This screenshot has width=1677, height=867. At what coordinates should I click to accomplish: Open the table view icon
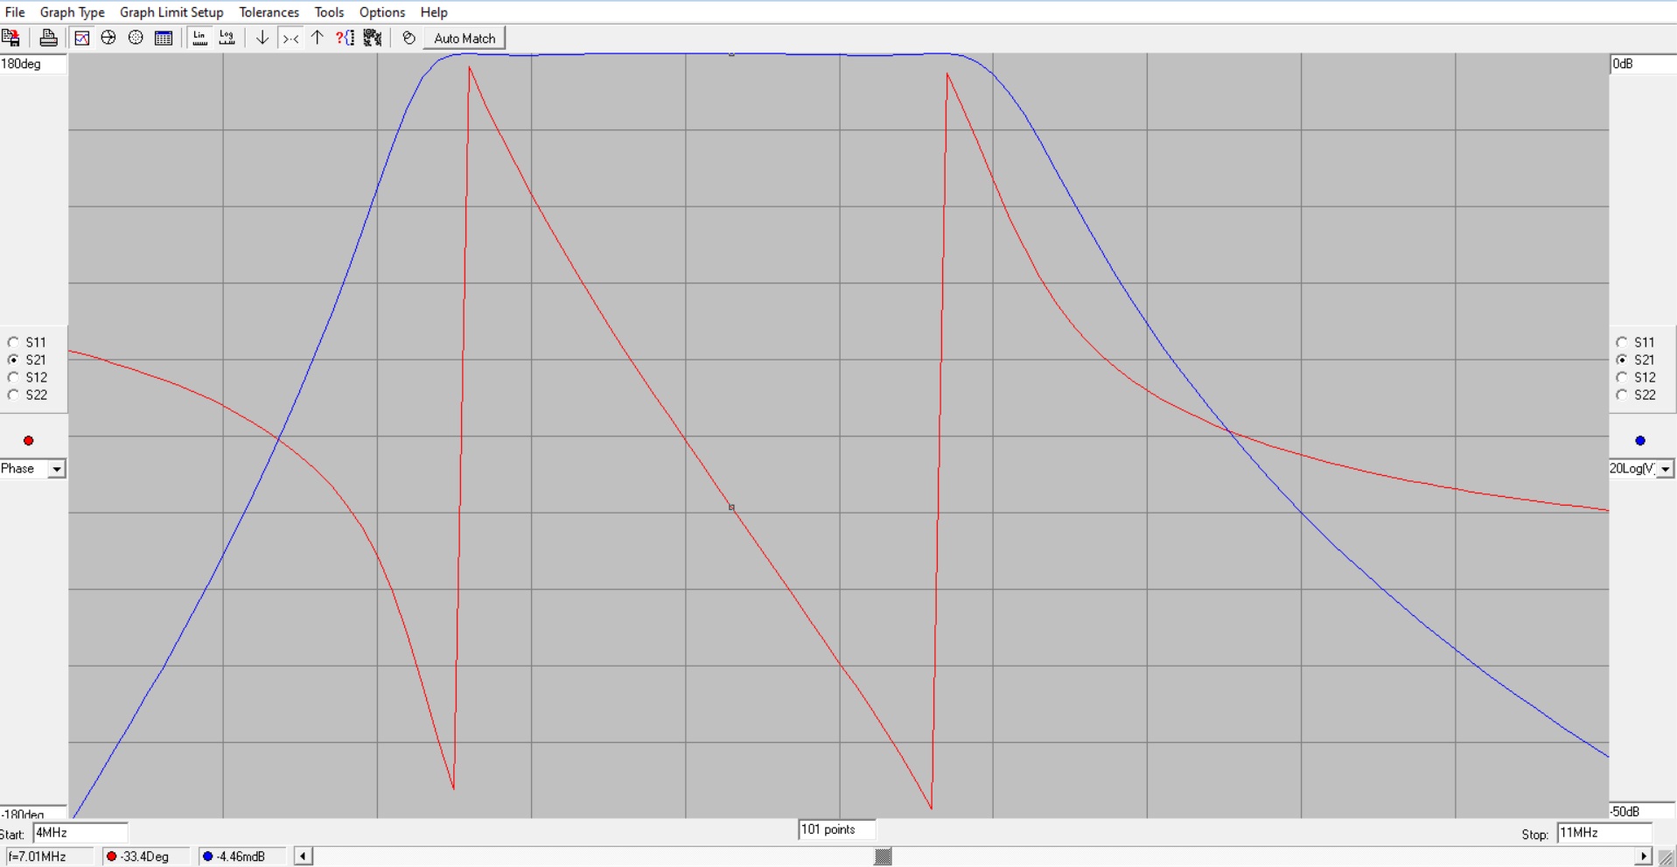pos(164,38)
